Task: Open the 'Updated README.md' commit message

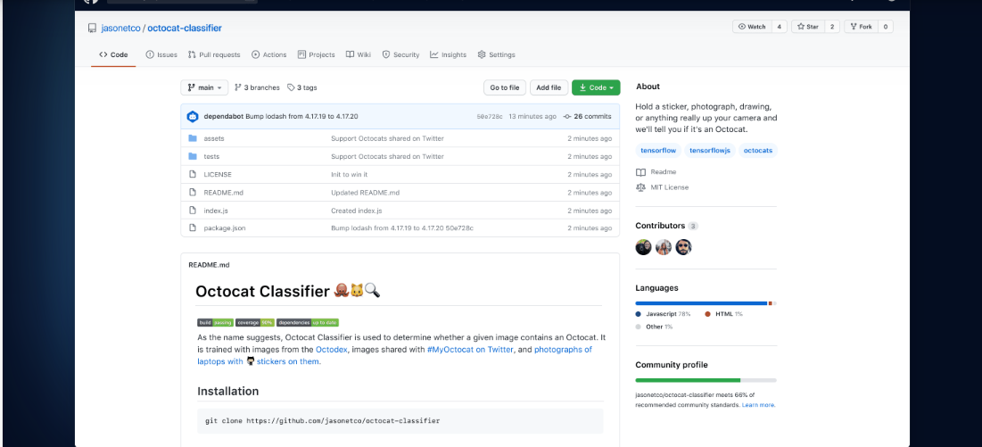Action: [365, 193]
